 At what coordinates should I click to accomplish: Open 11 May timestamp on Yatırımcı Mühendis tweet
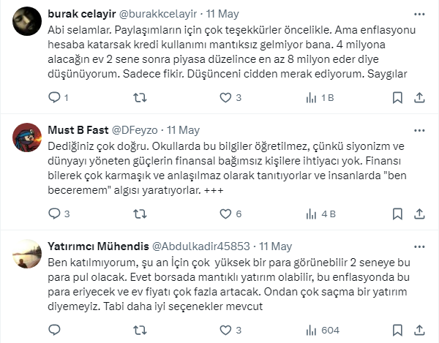click(x=275, y=246)
